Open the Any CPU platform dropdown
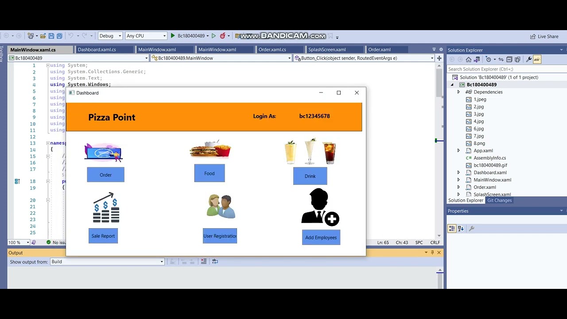The height and width of the screenshot is (319, 567). pyautogui.click(x=146, y=36)
